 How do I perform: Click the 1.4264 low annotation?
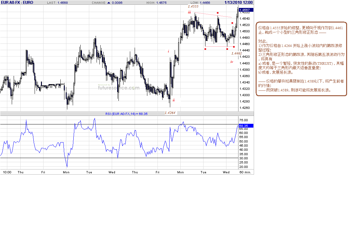pyautogui.click(x=170, y=113)
